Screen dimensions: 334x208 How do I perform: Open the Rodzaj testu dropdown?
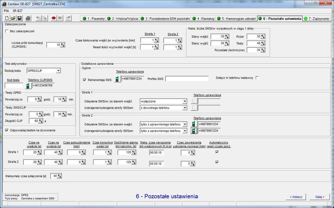58,71
